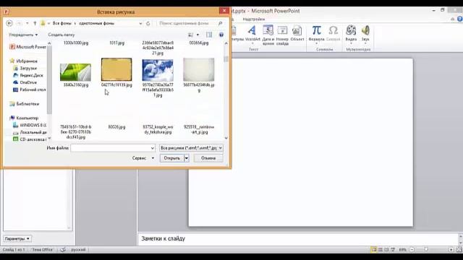Click Создать папку new folder button
The width and height of the screenshot is (463, 260).
61,35
